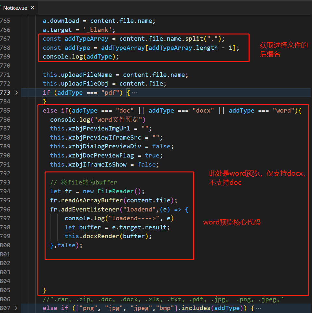Click line number 785 in gutter
The height and width of the screenshot is (313, 312).
pyautogui.click(x=5, y=111)
